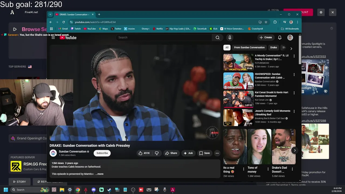Open the 'Tons of money' Short thumbnail
The image size is (345, 194).
tap(259, 147)
